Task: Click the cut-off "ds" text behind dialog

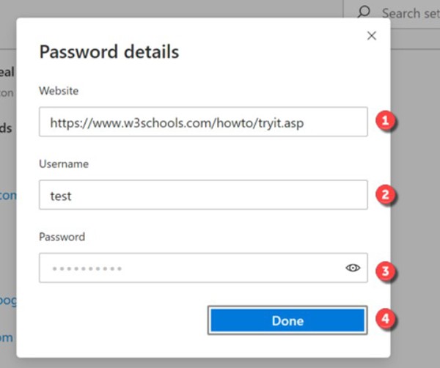Action: (6, 128)
